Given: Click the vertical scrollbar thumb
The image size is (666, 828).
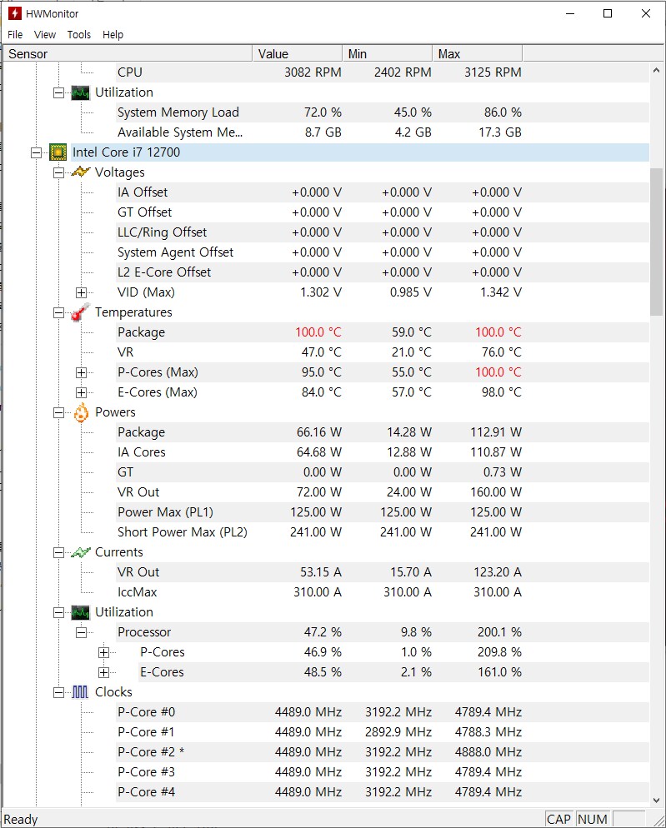Looking at the screenshot, I should 656,242.
